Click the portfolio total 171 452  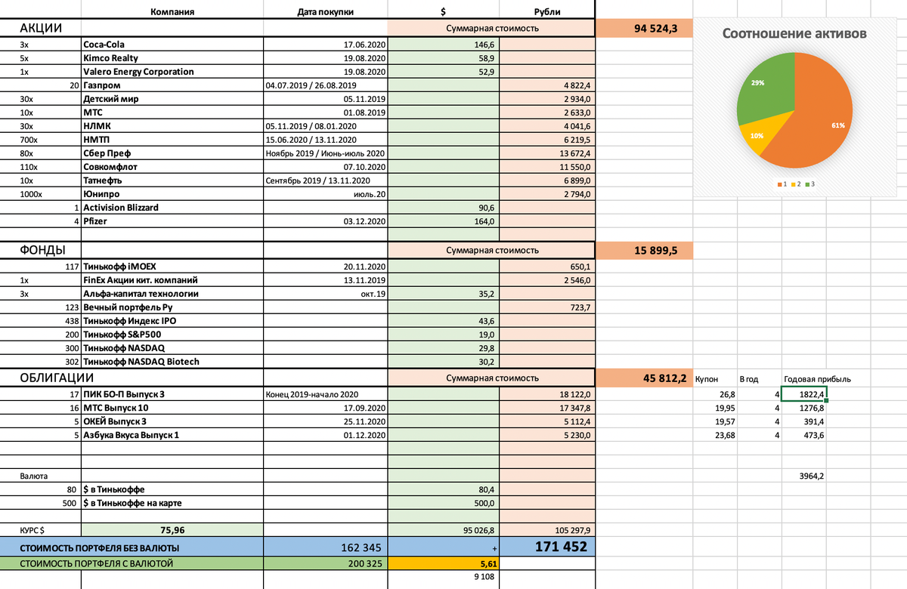[x=548, y=547]
